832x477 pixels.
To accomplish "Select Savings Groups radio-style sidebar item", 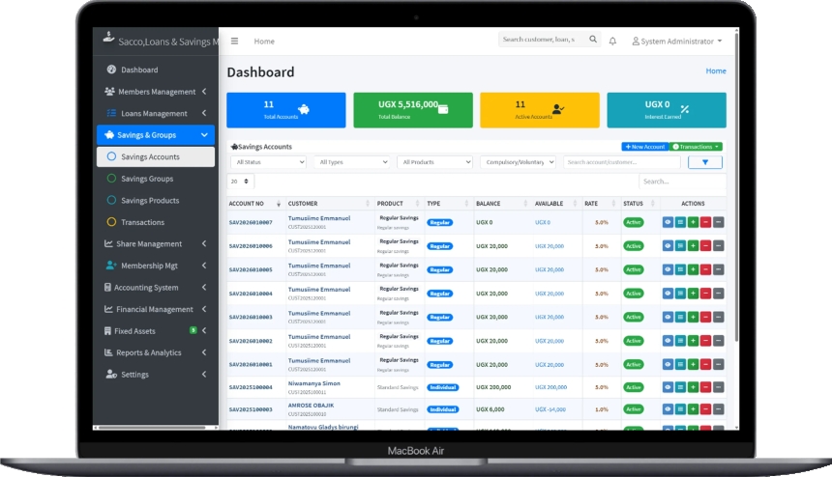I will [x=147, y=179].
